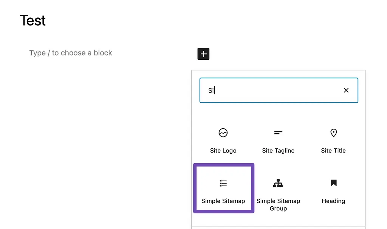
Task: Place cursor on 'Si' search text
Action: 211,91
